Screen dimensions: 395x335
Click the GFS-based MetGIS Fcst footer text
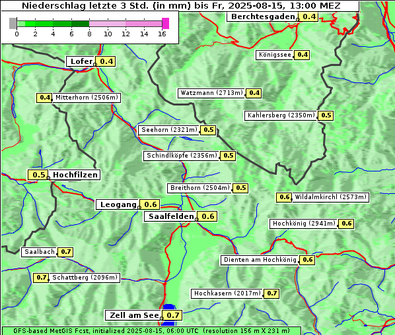click(151, 331)
